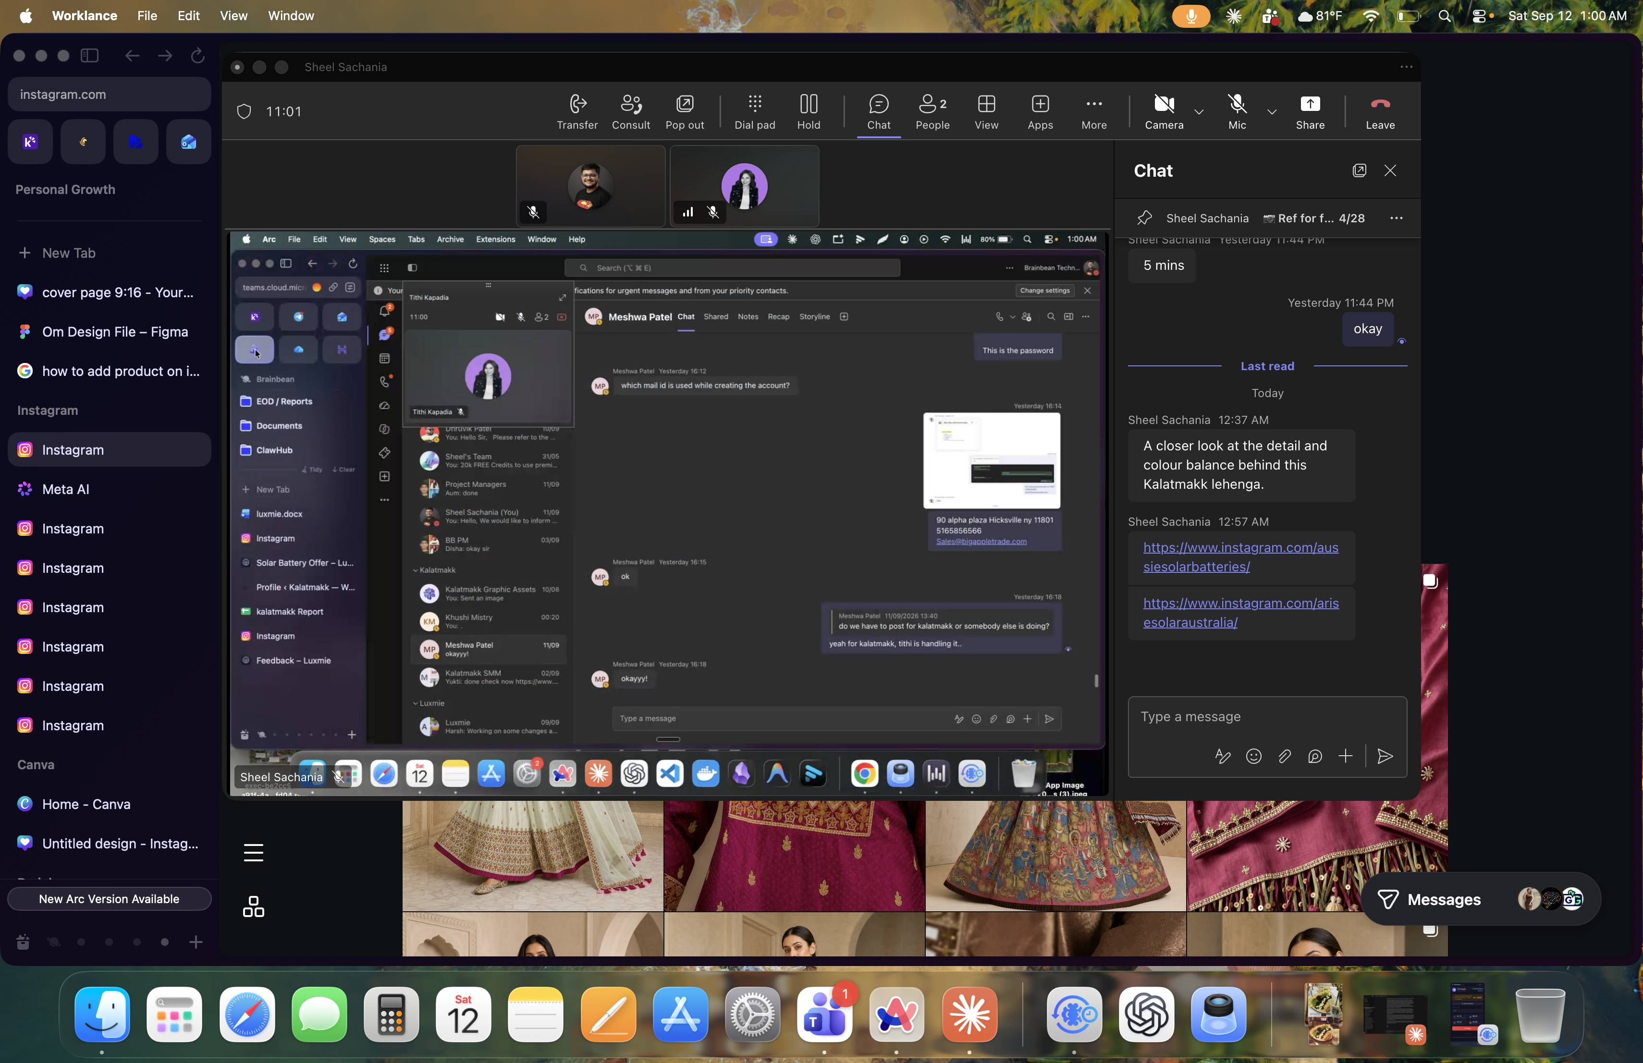Unmute the Mic in call toolbar
Viewport: 1643px width, 1063px height.
(1237, 112)
